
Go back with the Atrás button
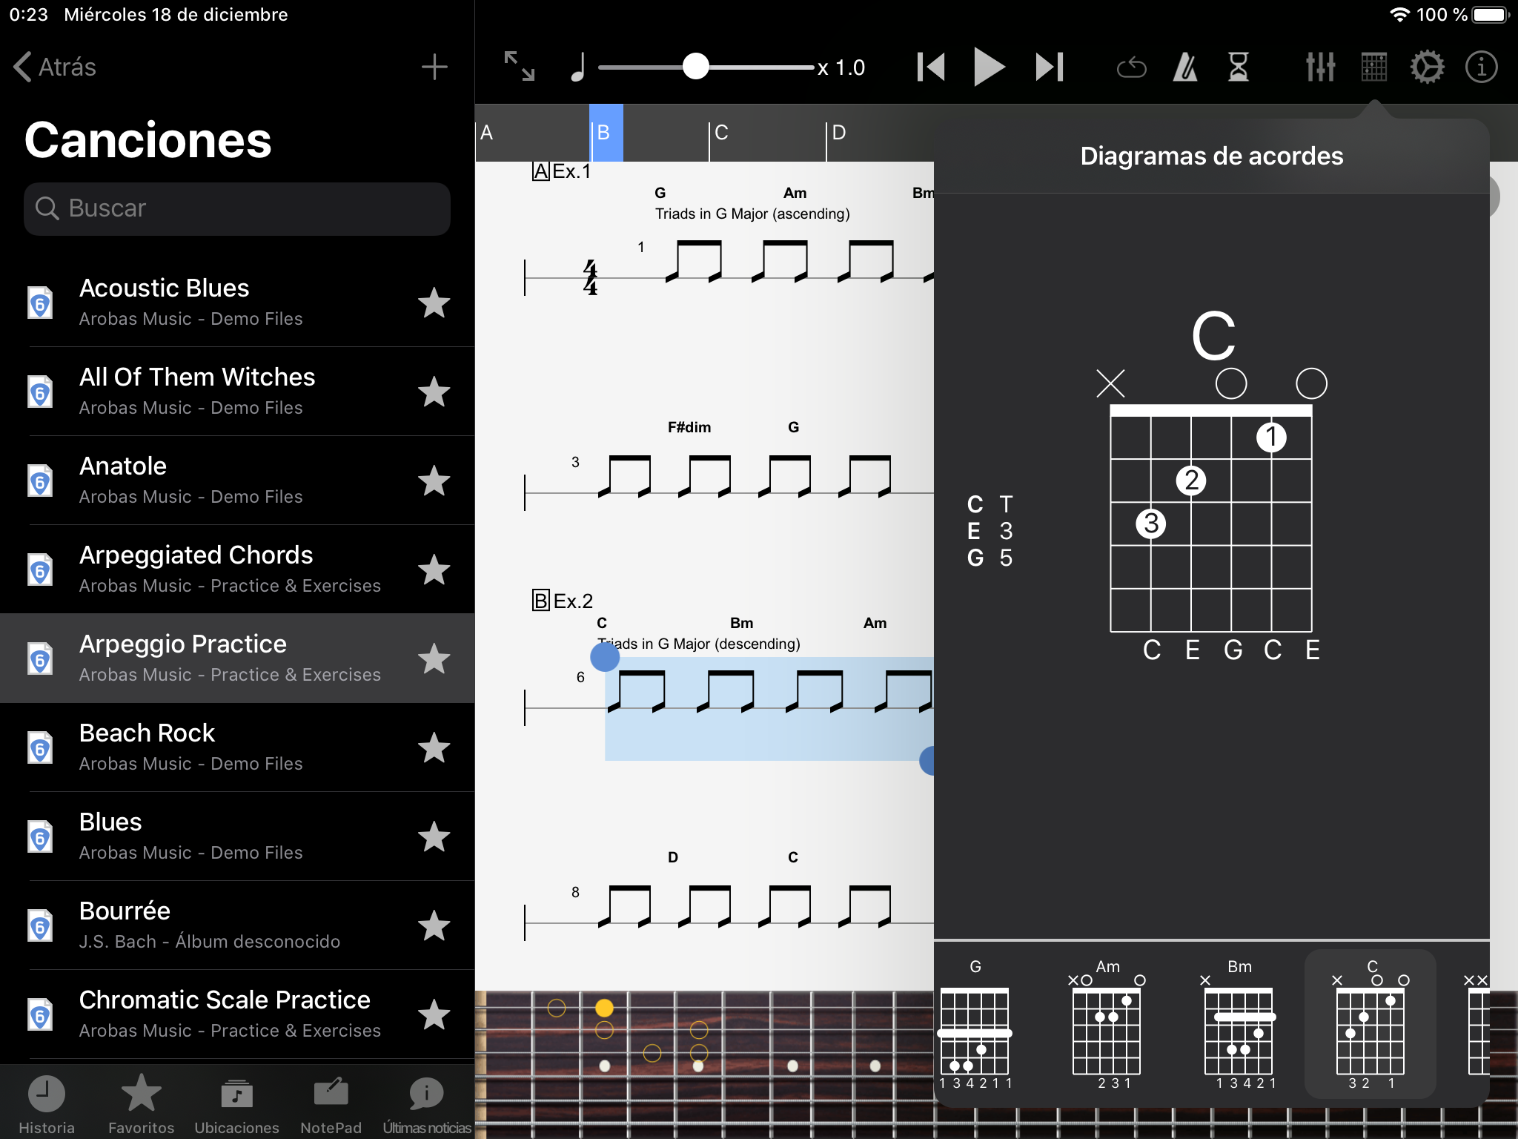(x=56, y=67)
